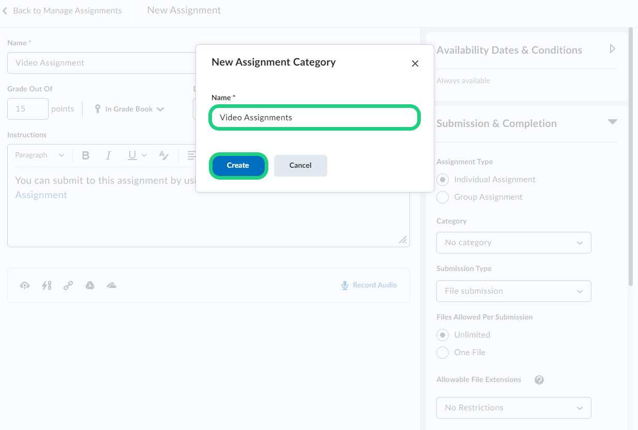This screenshot has height=430, width=638.
Task: Attach a file from OneDrive
Action: tap(112, 285)
